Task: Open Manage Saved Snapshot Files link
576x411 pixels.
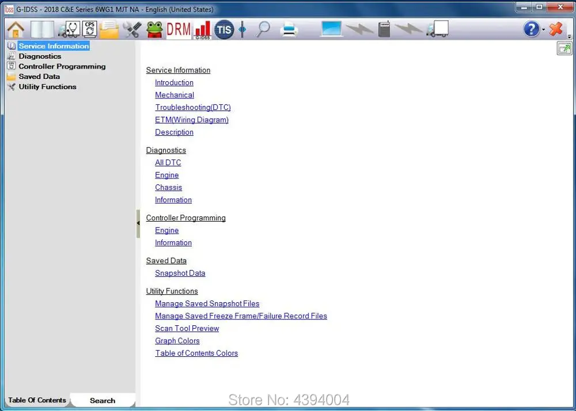Action: [207, 304]
